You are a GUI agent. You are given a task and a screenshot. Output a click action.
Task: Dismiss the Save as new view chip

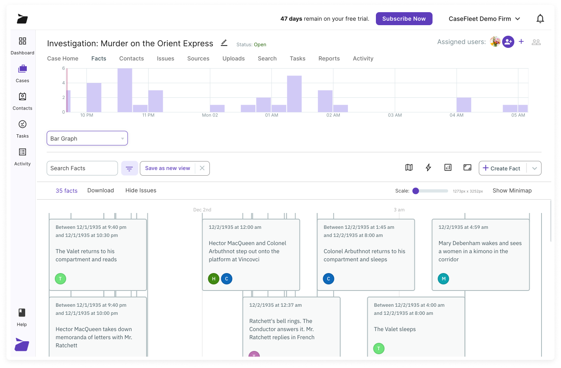[202, 168]
